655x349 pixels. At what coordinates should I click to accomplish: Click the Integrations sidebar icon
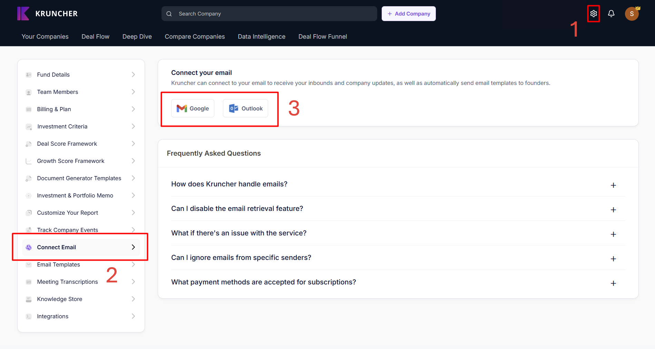coord(29,317)
